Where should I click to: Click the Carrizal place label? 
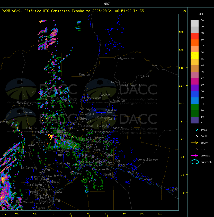point(76,173)
